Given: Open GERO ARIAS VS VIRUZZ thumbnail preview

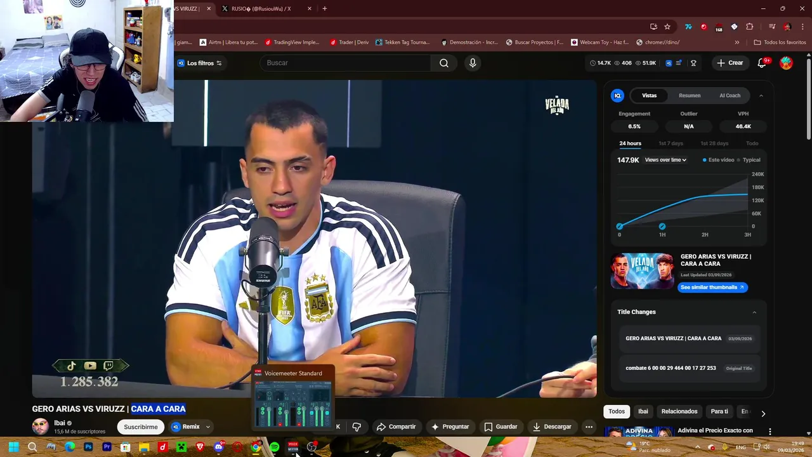Looking at the screenshot, I should pos(642,271).
